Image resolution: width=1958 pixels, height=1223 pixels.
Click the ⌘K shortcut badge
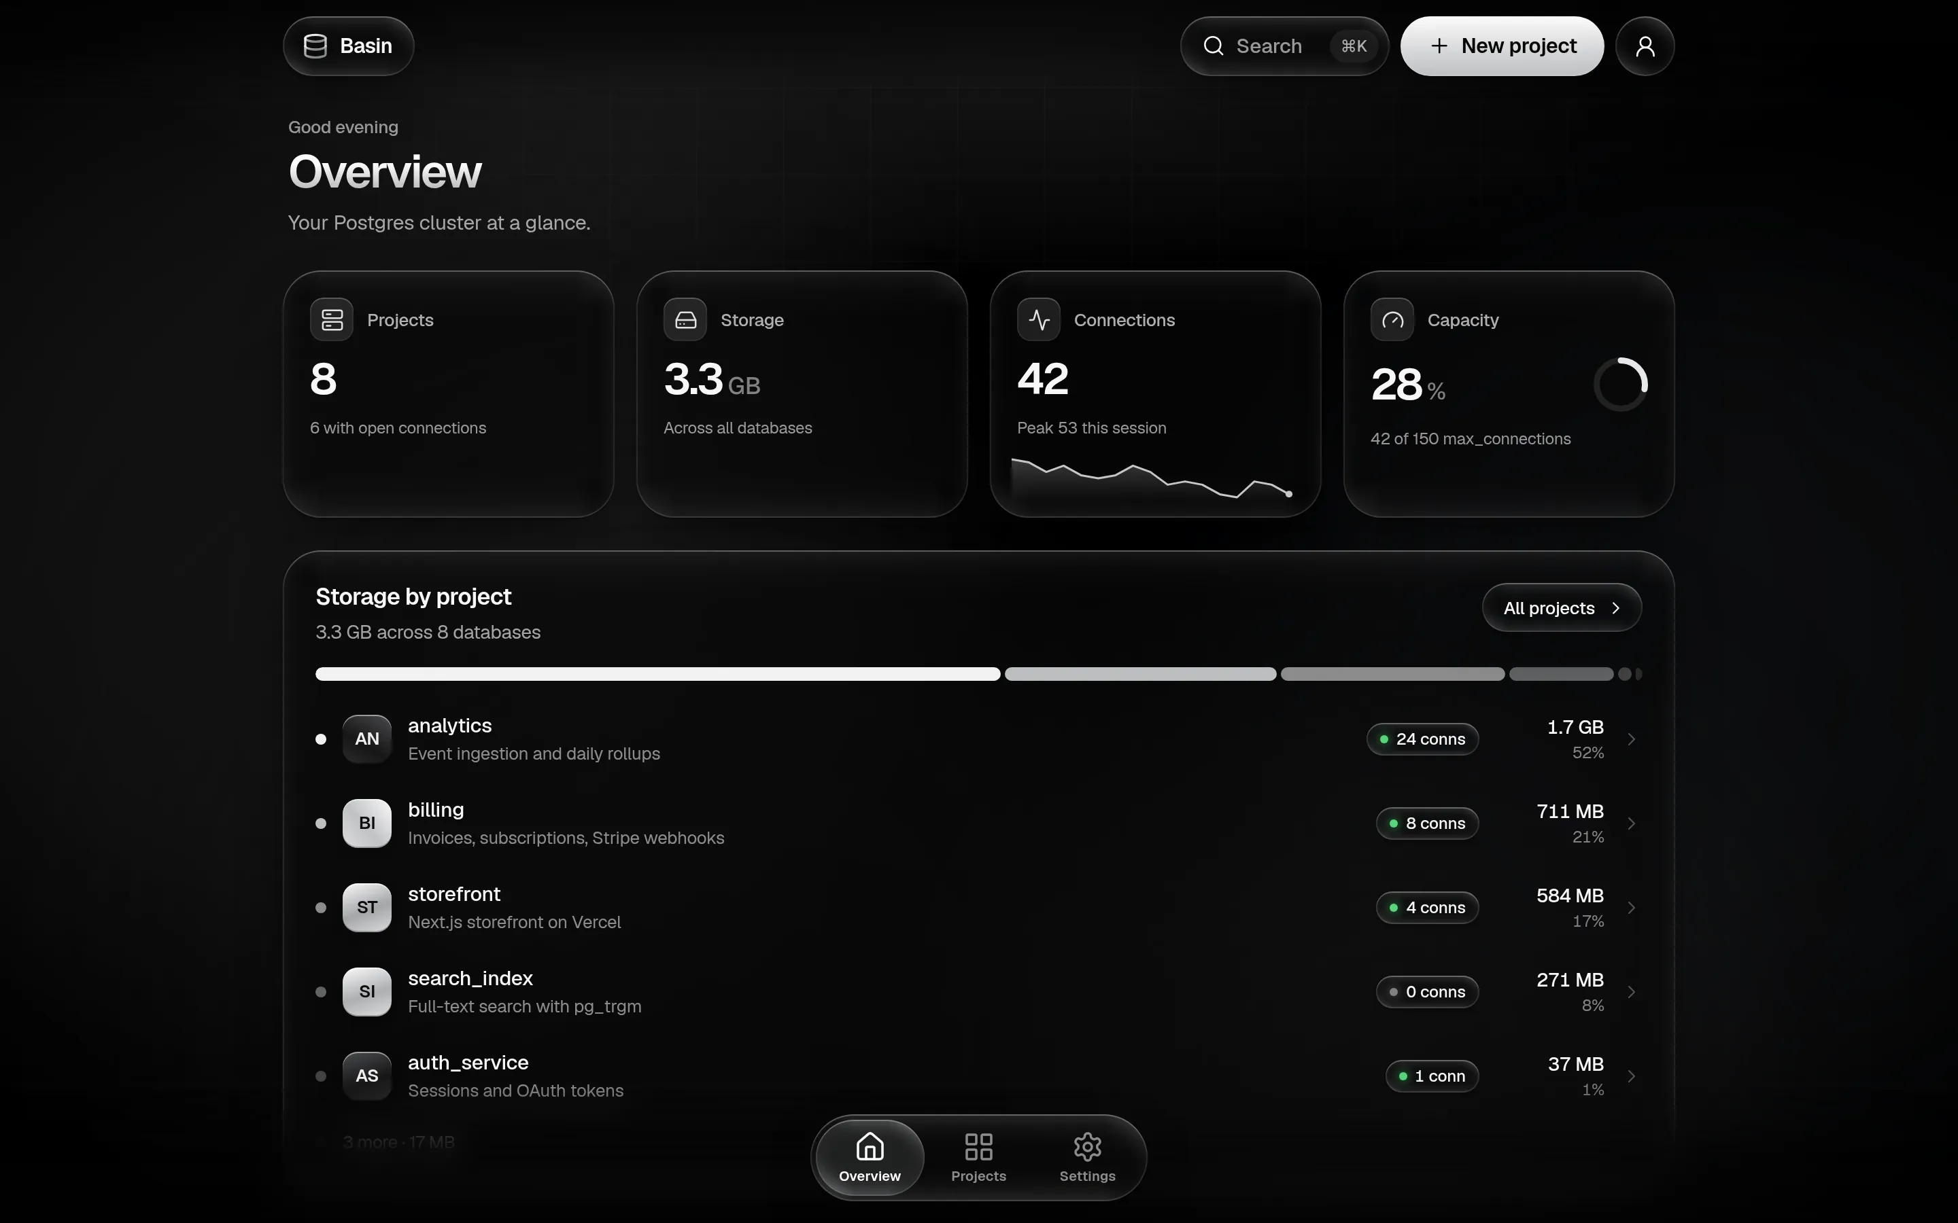pos(1354,46)
